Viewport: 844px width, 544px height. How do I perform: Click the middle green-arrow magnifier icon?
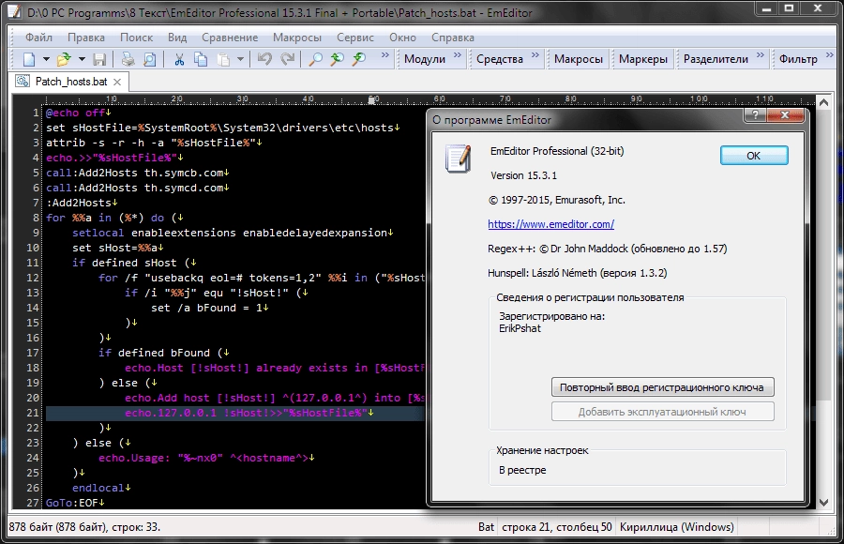pyautogui.click(x=337, y=59)
